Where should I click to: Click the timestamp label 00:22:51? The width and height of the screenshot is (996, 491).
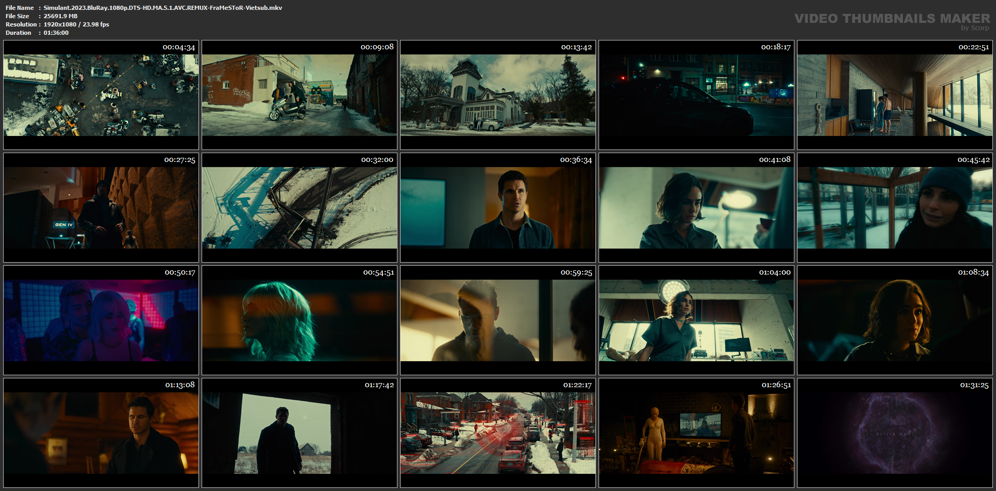coord(974,47)
